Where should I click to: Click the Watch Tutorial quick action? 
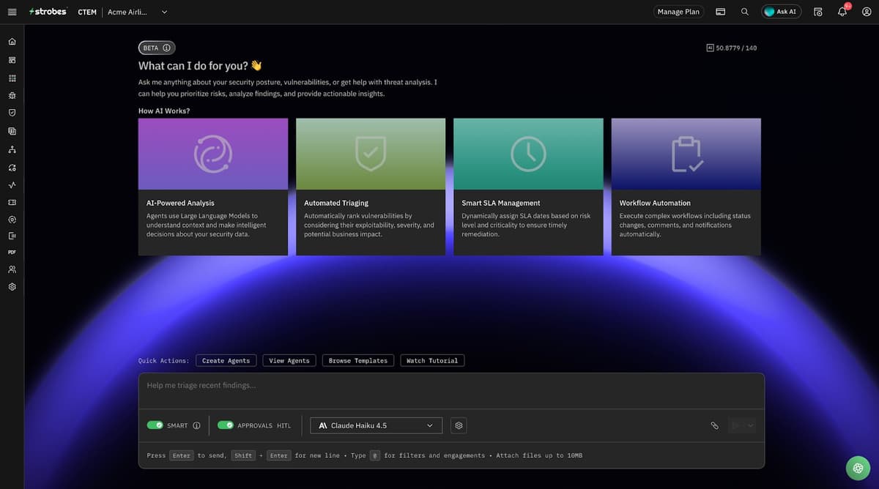[x=432, y=360]
